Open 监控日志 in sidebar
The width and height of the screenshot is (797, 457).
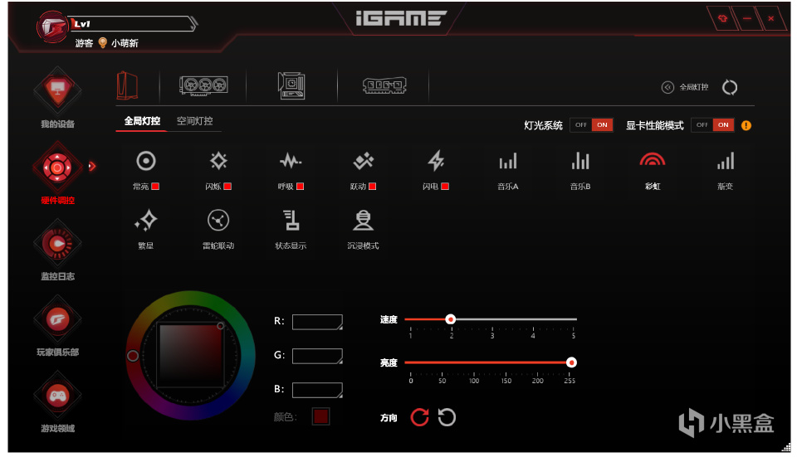57,250
